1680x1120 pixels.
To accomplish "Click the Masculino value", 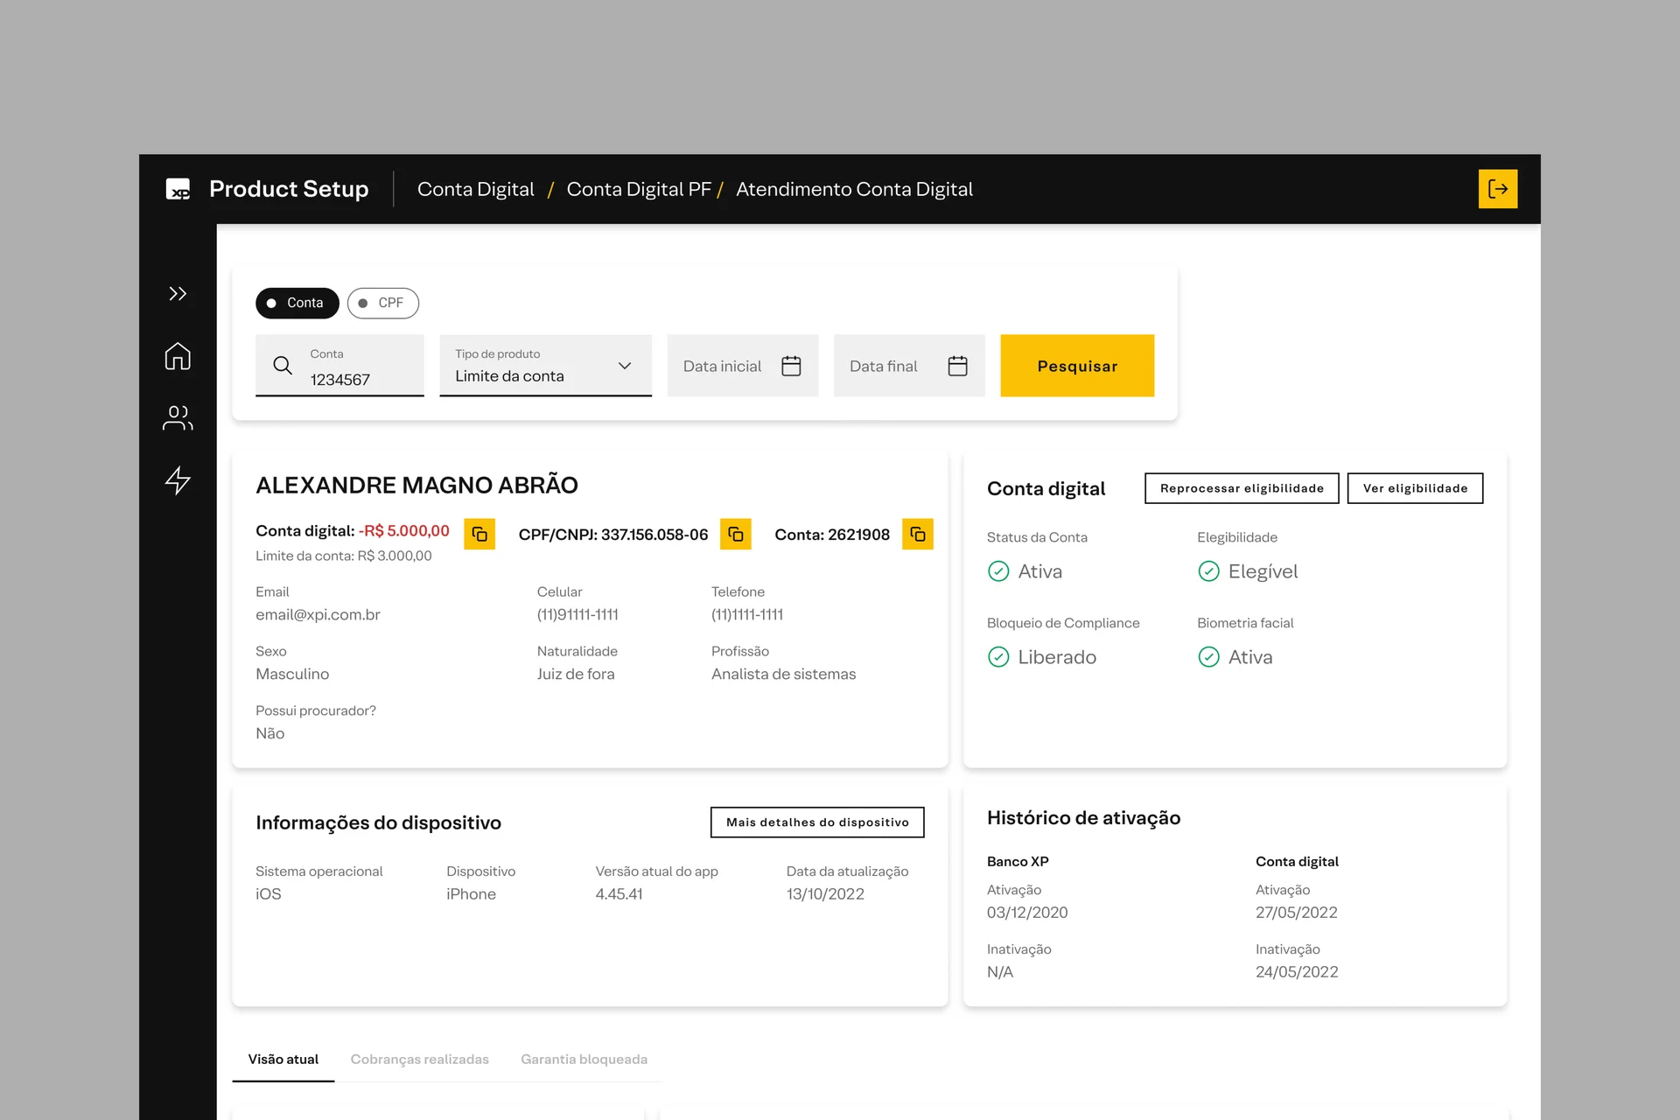I will (x=292, y=675).
